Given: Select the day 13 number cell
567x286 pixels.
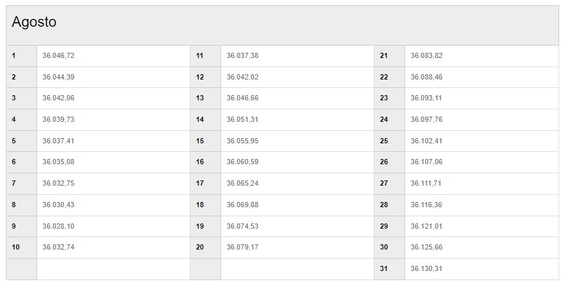Looking at the screenshot, I should (x=206, y=98).
